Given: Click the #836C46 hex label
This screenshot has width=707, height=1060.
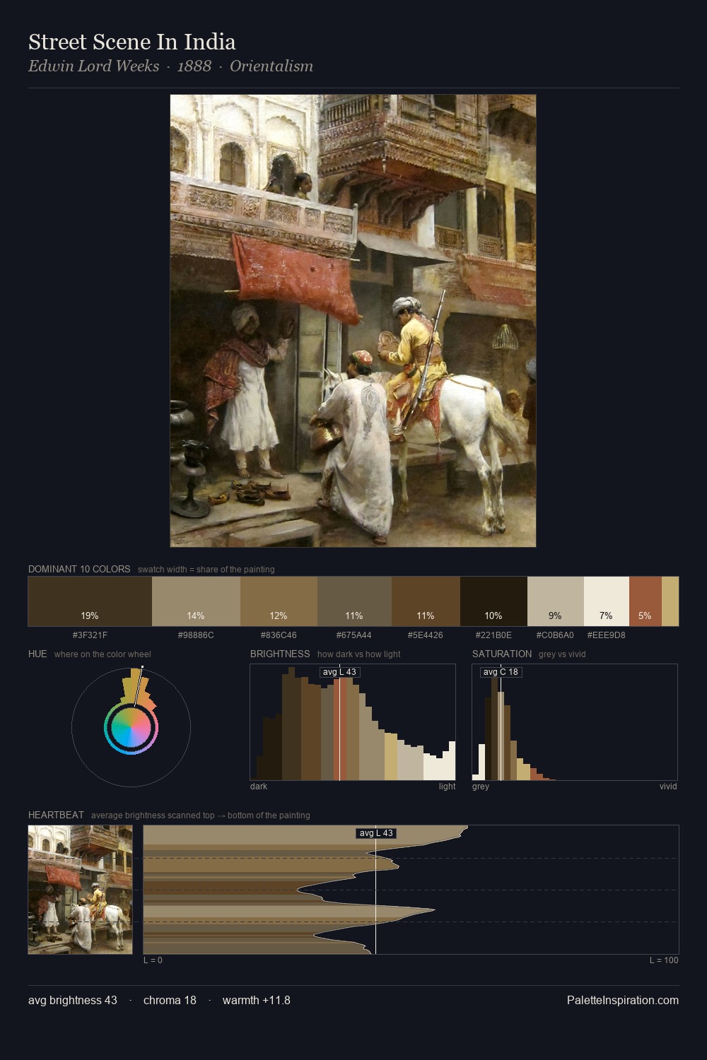Looking at the screenshot, I should coord(279,635).
